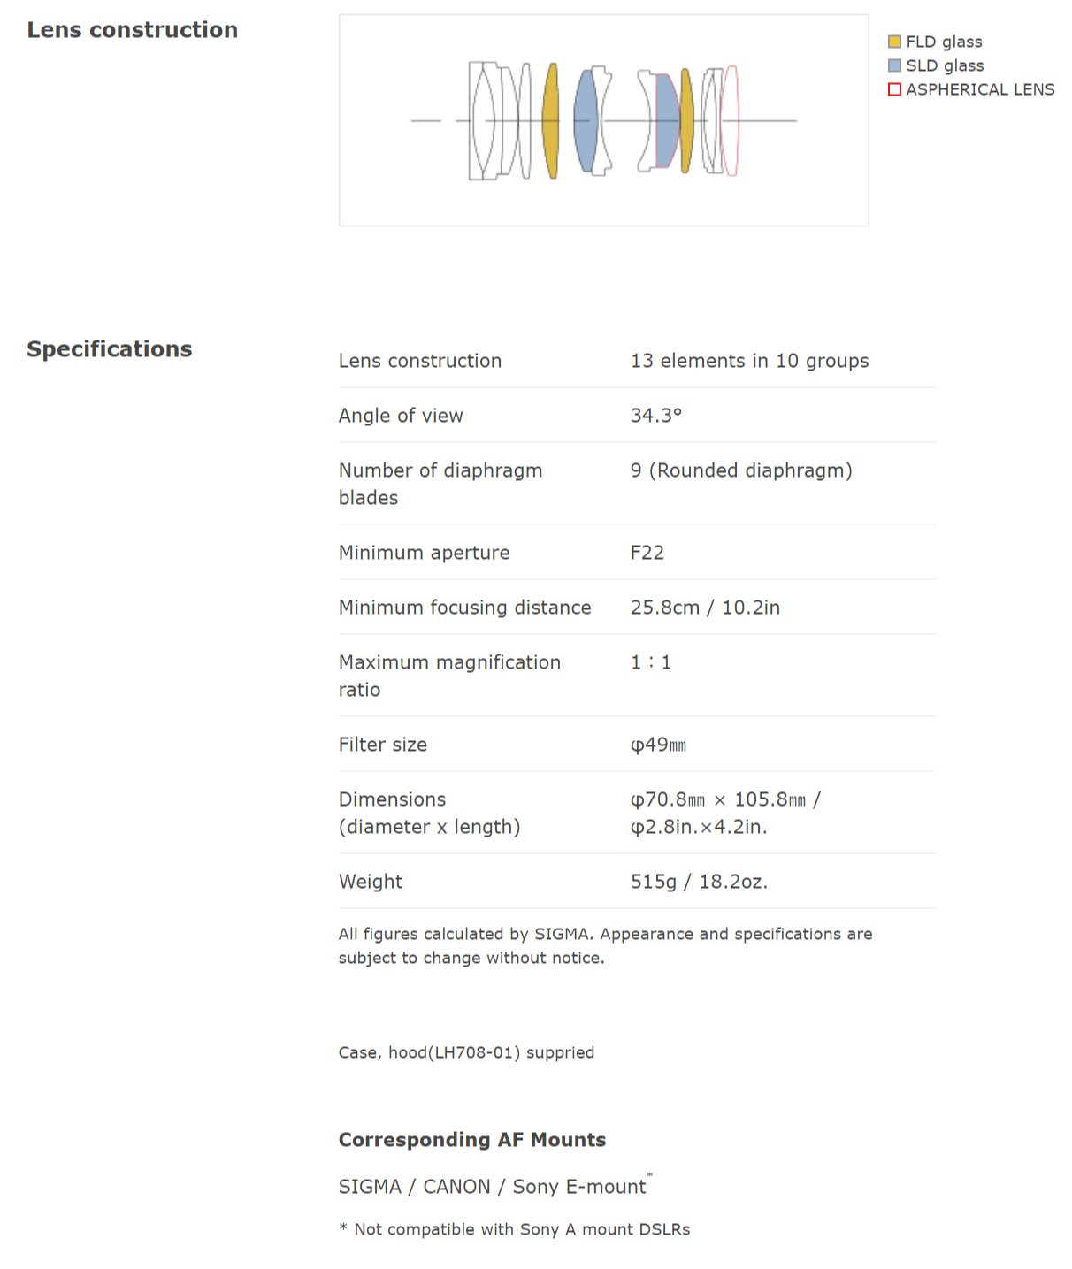This screenshot has height=1269, width=1072.
Task: Click the "25.8cm / 10.2in" focusing distance
Action: [x=705, y=608]
